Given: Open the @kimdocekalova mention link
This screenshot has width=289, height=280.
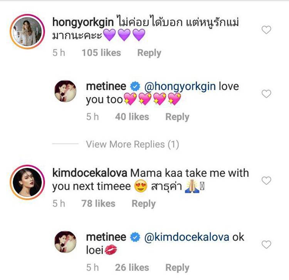Looking at the screenshot, I should pyautogui.click(x=187, y=237).
